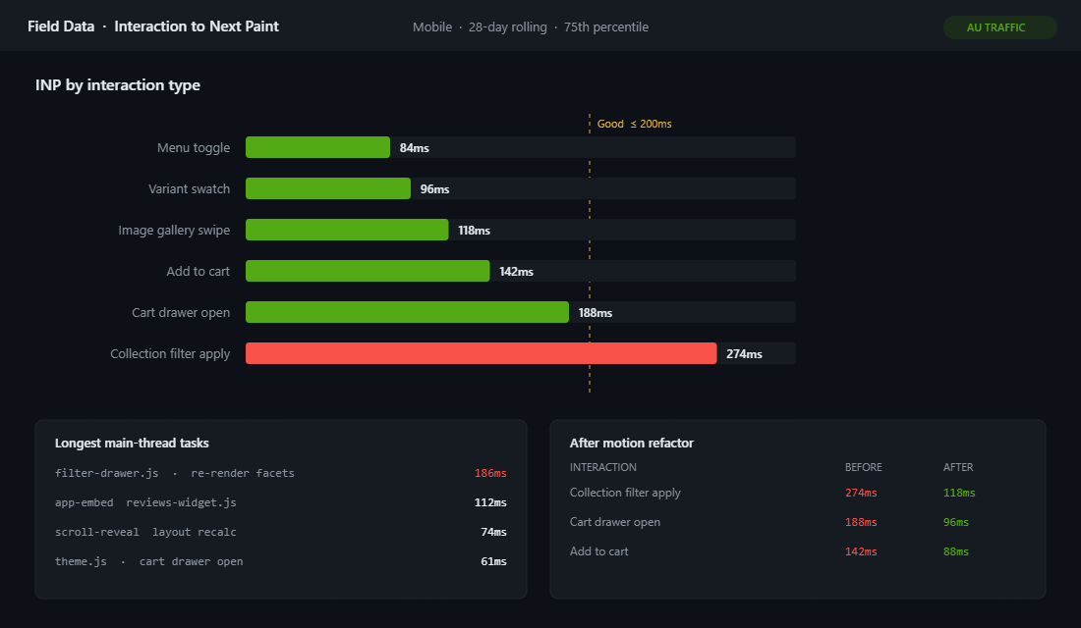
Task: Click the "Image gallery swipe" chart row label
Action: (174, 230)
